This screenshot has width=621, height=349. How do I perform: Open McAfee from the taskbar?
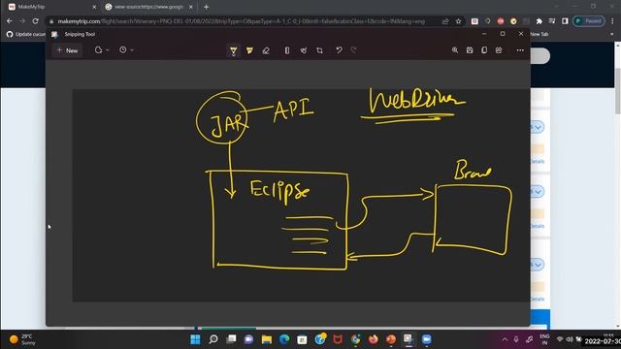point(338,339)
